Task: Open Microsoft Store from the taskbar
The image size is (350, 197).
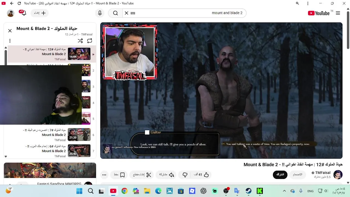Action: click(x=181, y=191)
